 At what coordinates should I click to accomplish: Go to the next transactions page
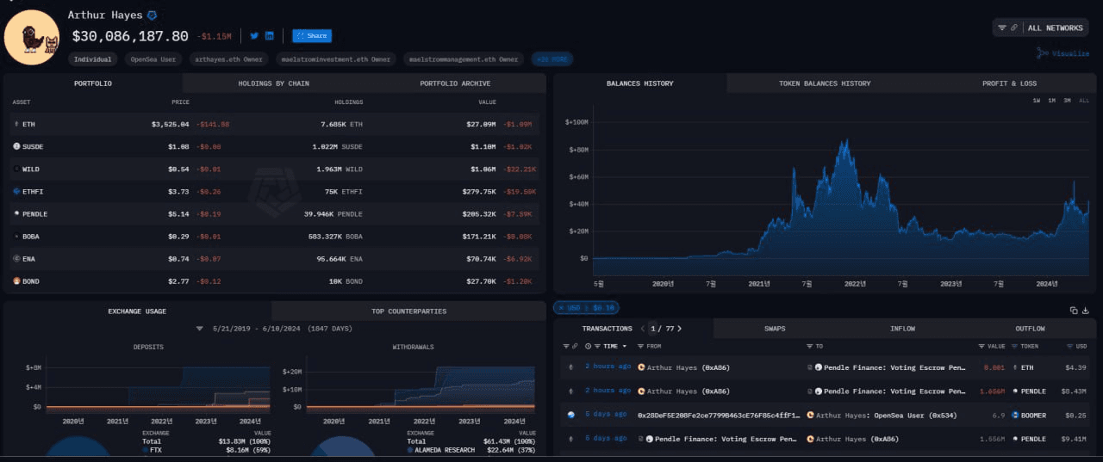click(681, 329)
